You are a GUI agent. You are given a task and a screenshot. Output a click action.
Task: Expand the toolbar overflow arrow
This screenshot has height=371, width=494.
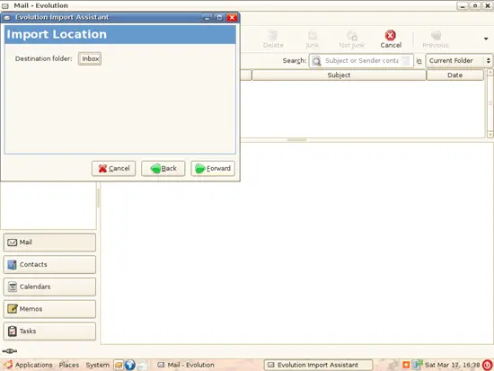tap(486, 39)
